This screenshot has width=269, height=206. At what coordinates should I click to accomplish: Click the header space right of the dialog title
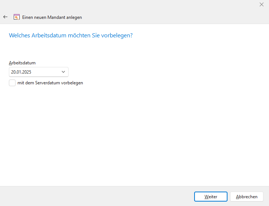click(174, 17)
